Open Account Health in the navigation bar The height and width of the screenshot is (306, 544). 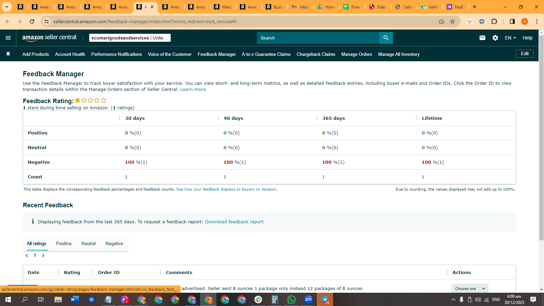[70, 54]
